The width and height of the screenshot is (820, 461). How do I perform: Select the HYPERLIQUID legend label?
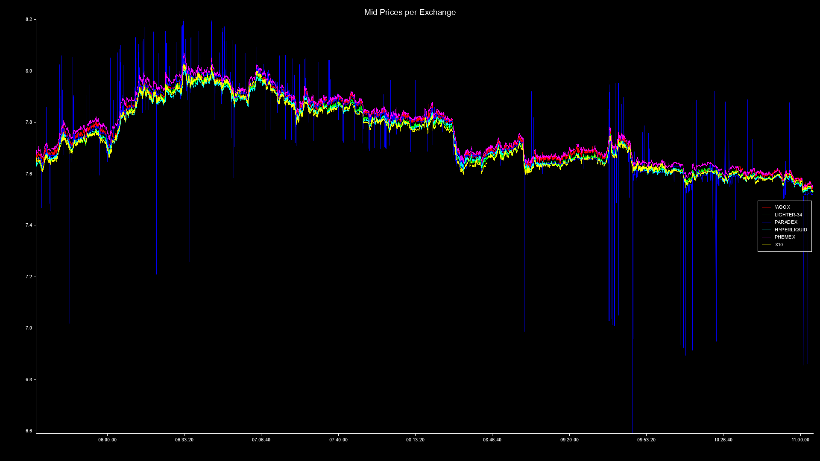click(791, 230)
